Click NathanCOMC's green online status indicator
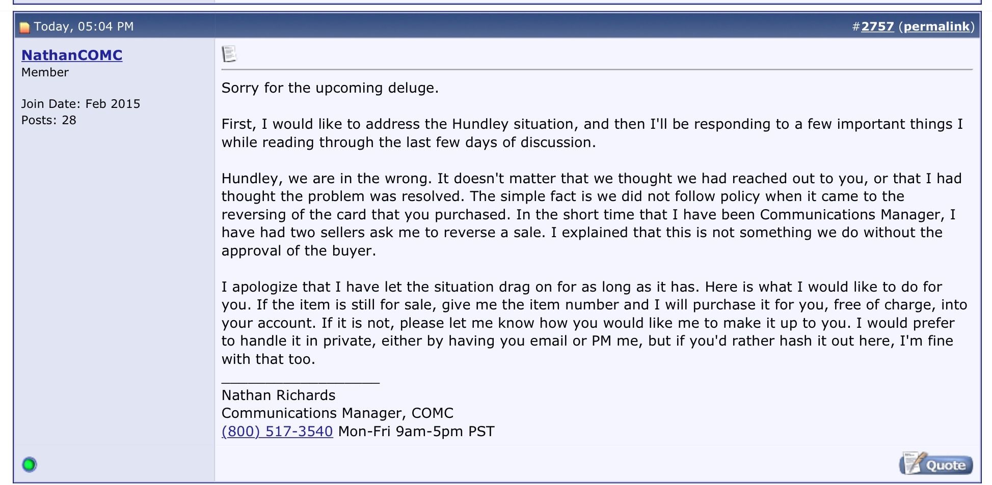This screenshot has height=485, width=992. 30,464
